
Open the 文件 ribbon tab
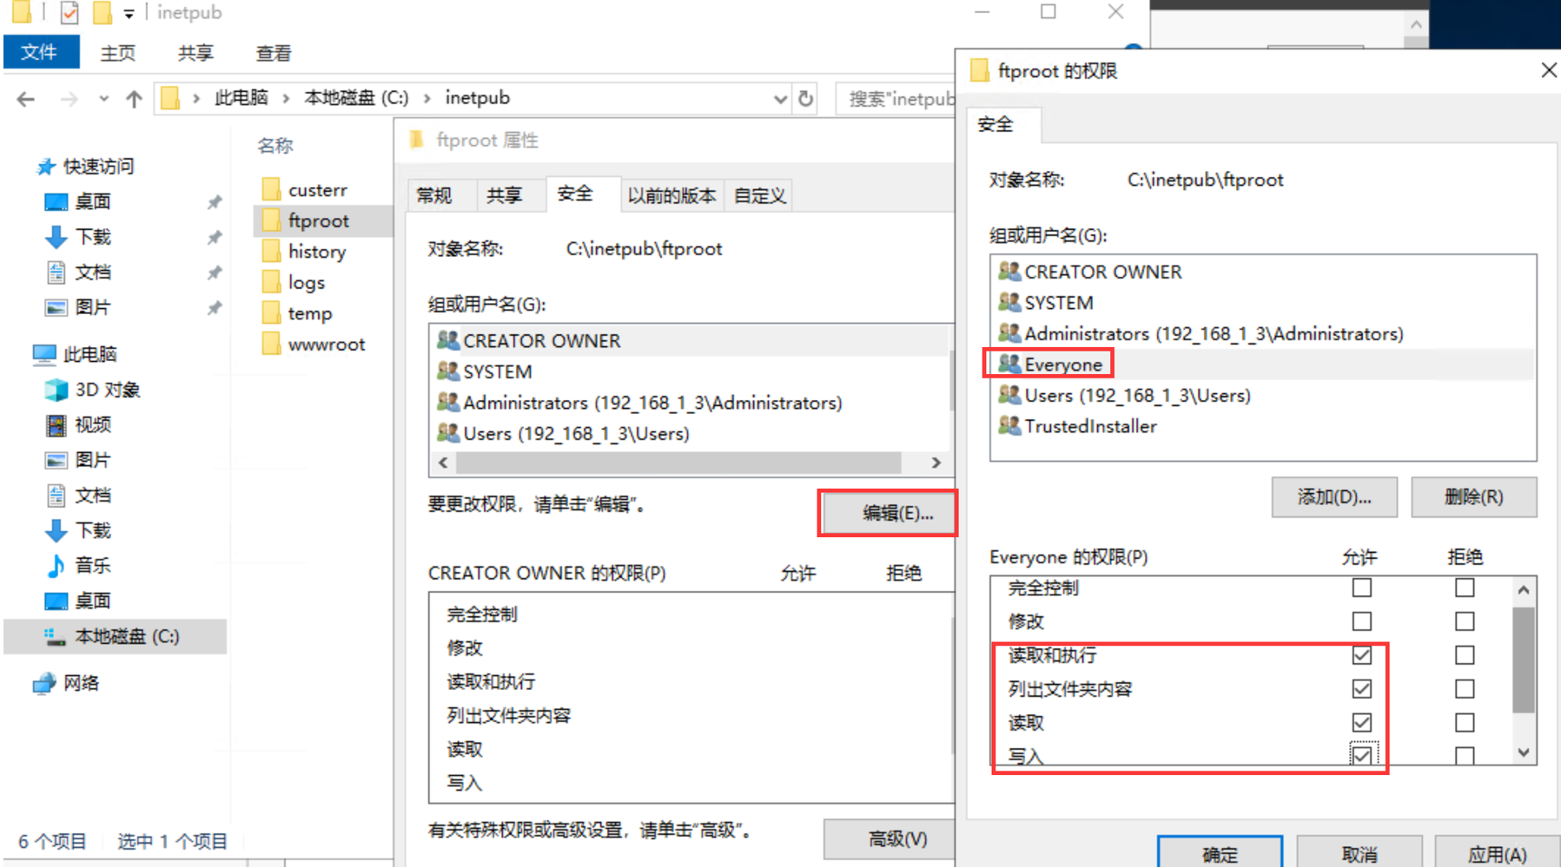coord(40,52)
